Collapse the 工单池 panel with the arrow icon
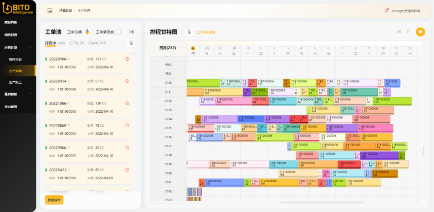 click(131, 32)
